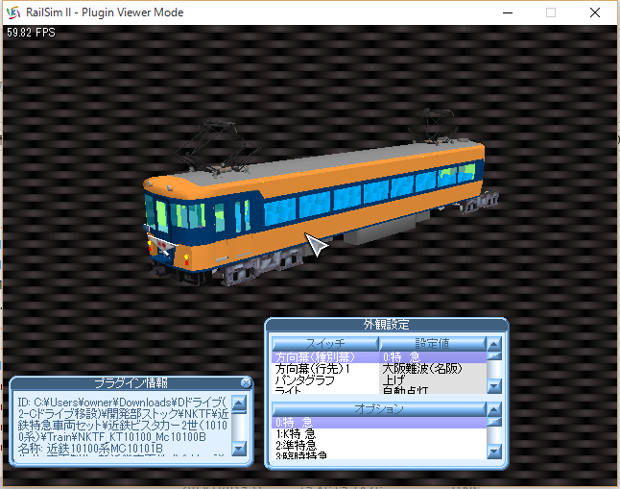Viewport: 620px width, 489px height.
Task: Click down arrow of オプション list scrollbar
Action: coord(494,451)
